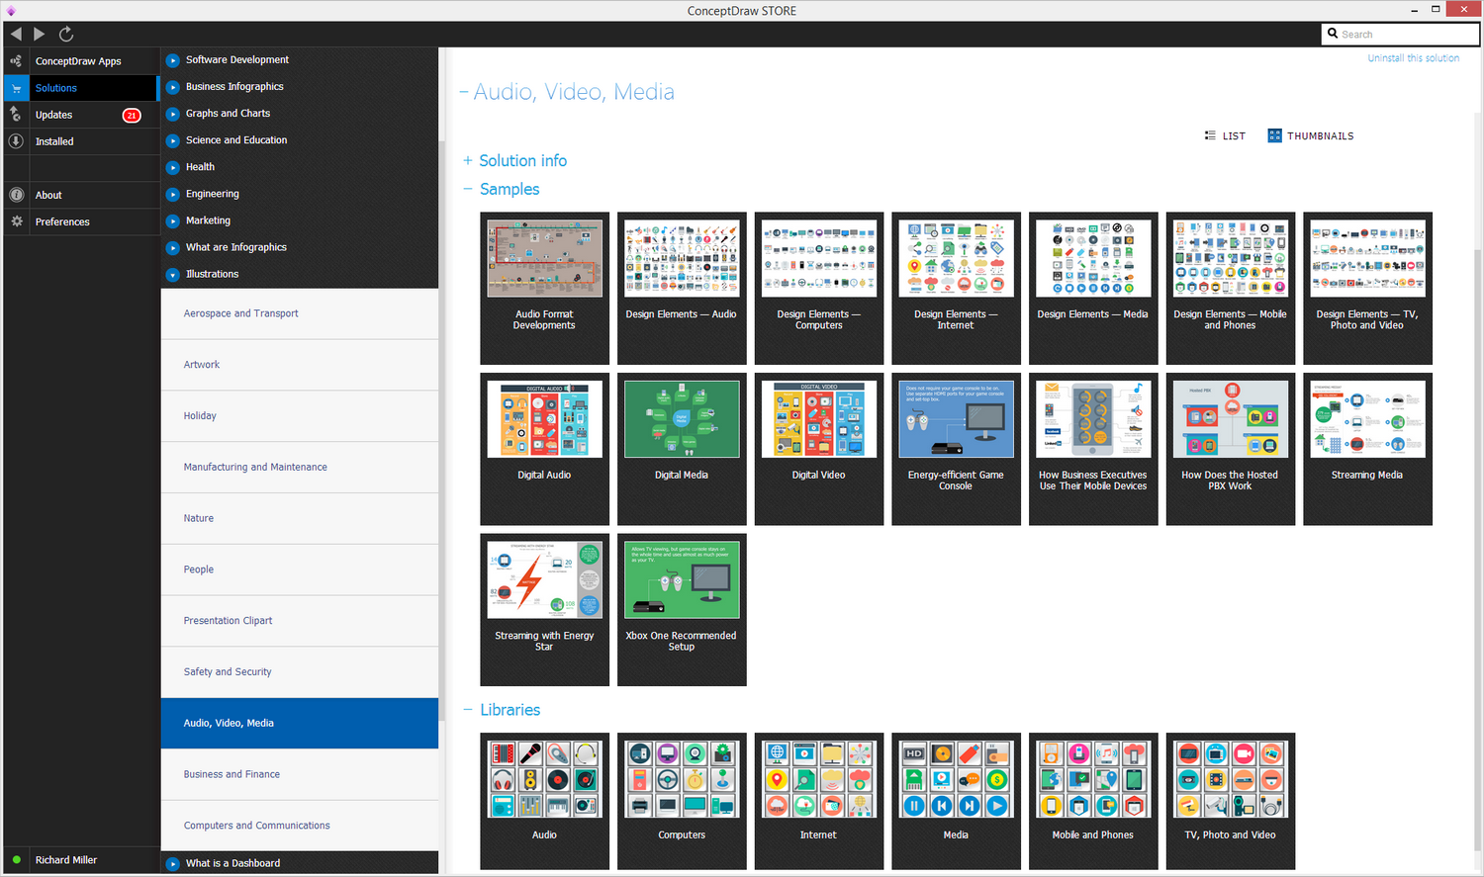The width and height of the screenshot is (1484, 877).
Task: Expand the Health category
Action: 172,167
